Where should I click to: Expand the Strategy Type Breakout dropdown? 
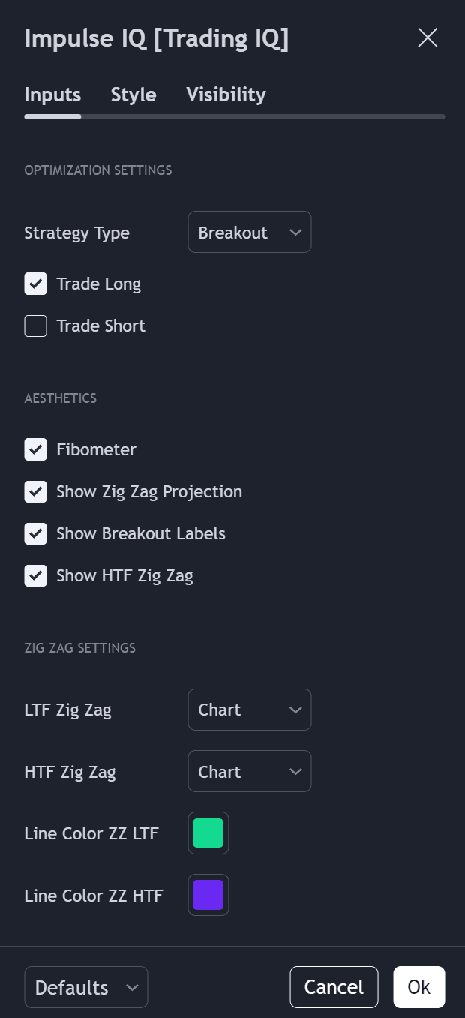[249, 233]
